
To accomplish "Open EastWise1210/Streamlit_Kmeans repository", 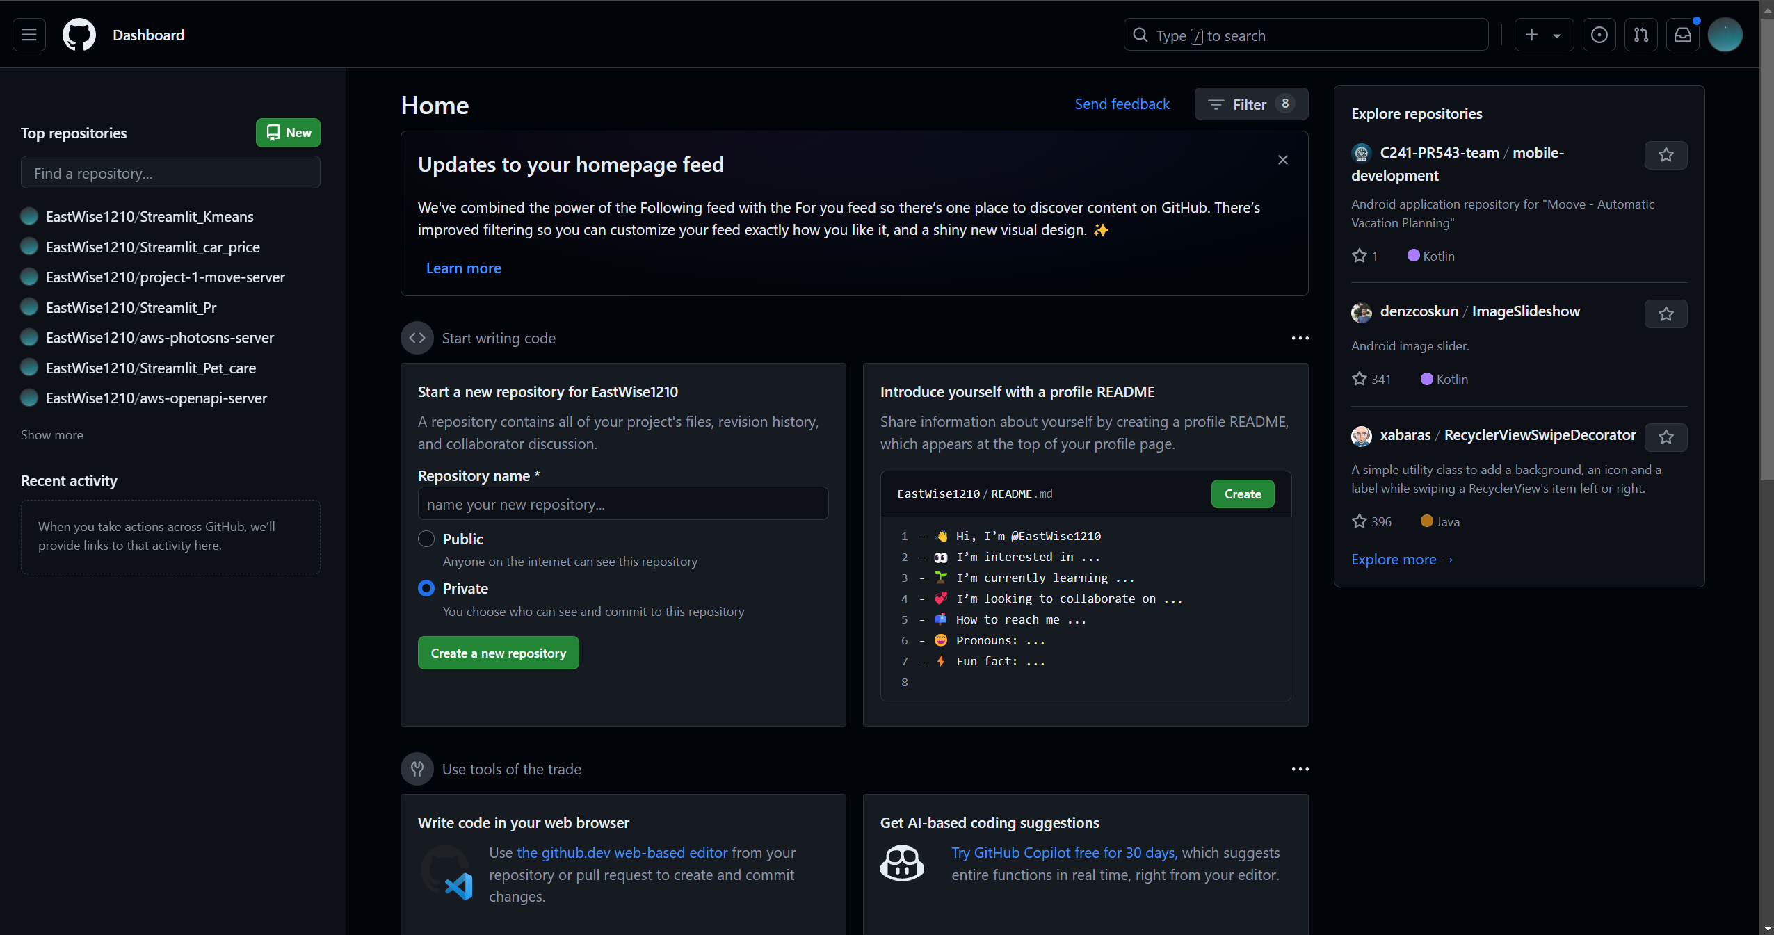I will pos(150,216).
